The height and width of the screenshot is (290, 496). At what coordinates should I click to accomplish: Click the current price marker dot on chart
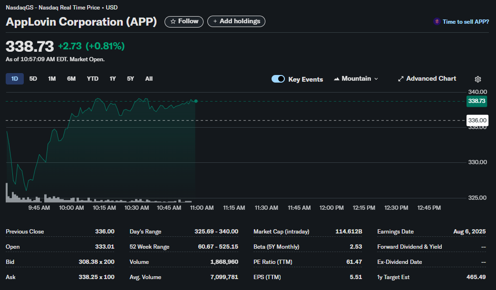[196, 101]
